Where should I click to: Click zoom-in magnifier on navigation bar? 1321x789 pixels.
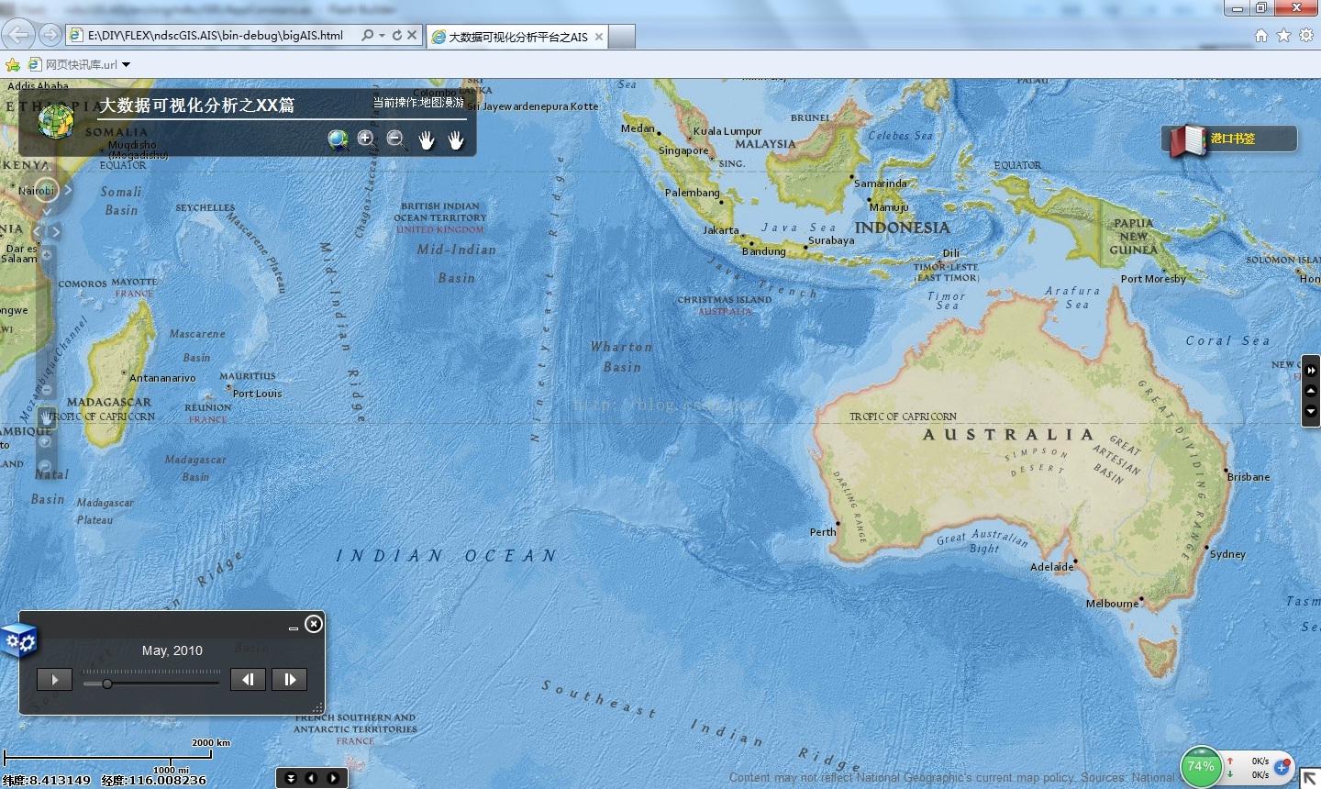(45, 442)
